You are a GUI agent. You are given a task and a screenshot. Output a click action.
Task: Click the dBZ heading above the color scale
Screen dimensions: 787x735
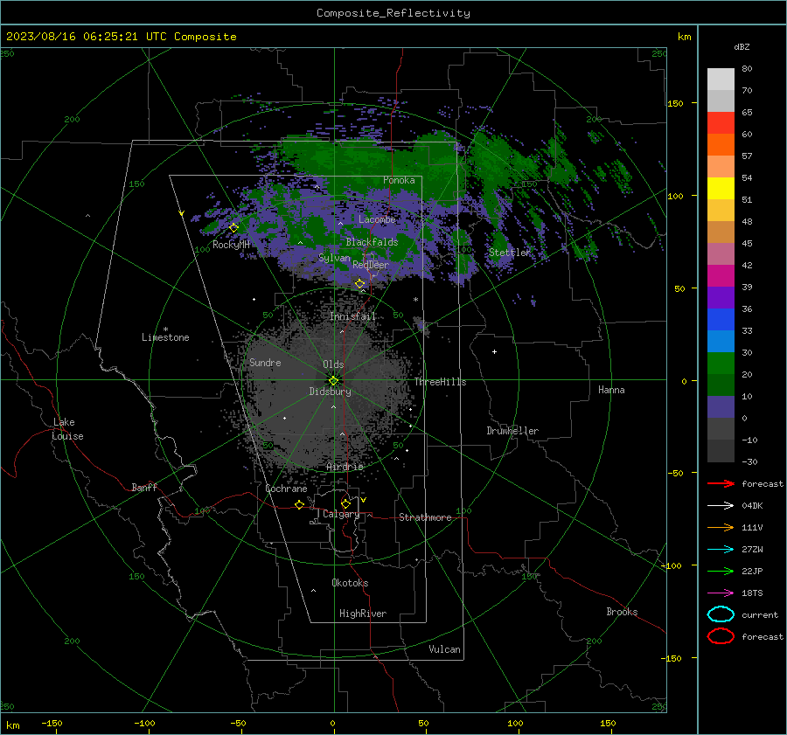pyautogui.click(x=742, y=46)
